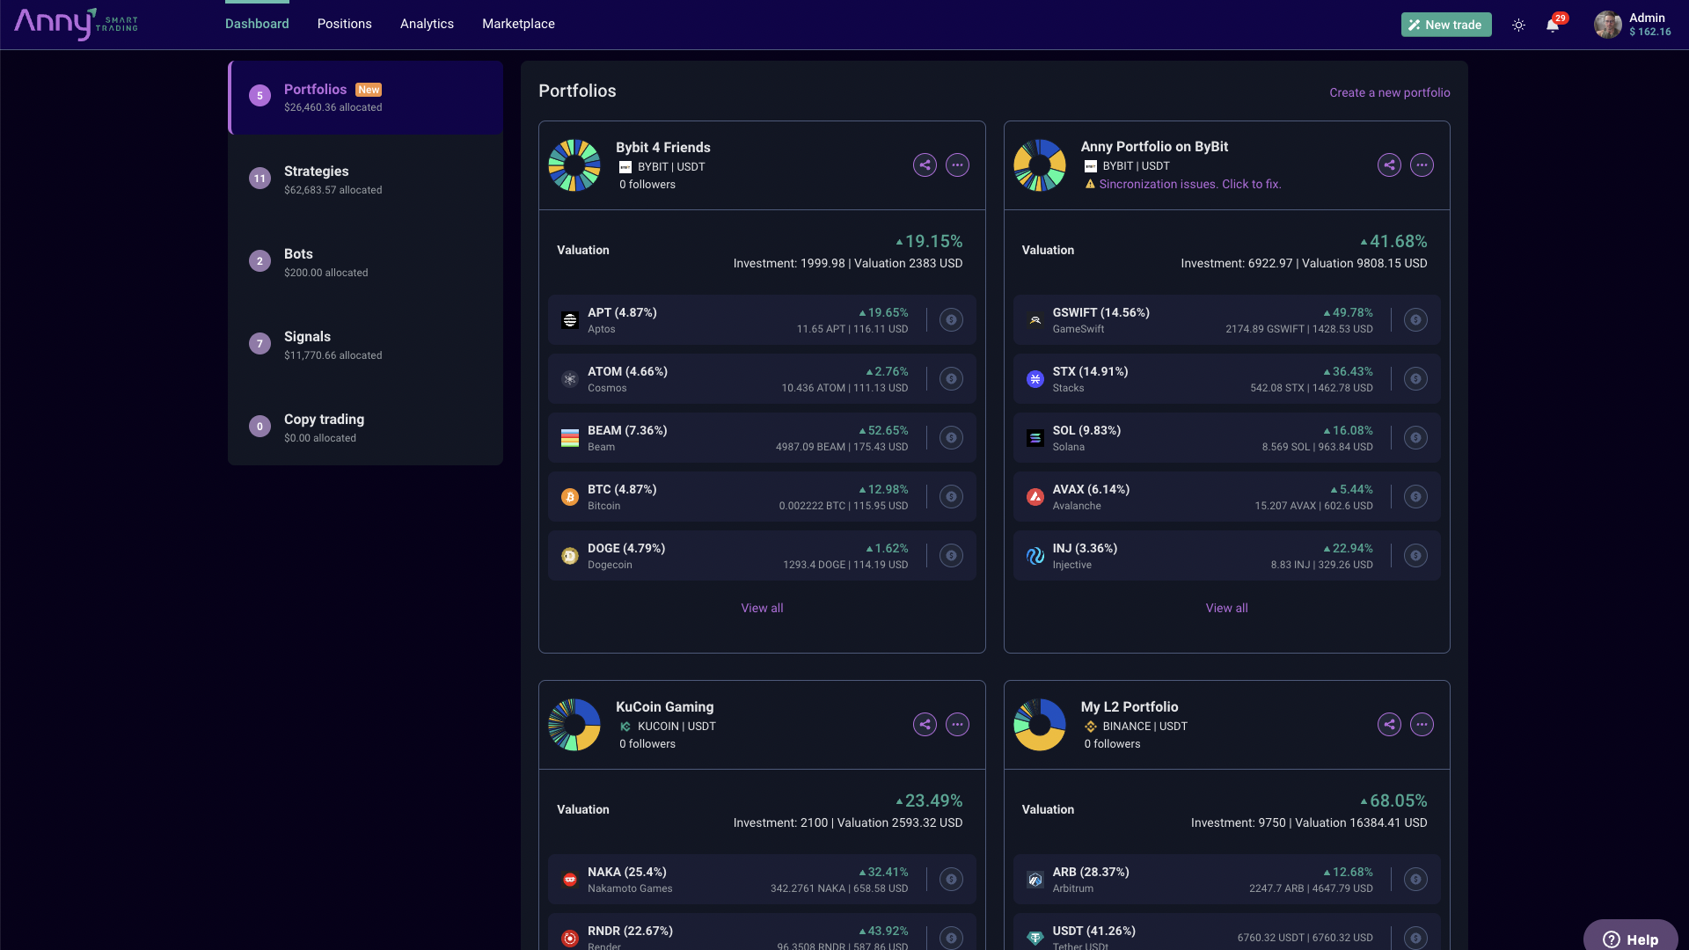The width and height of the screenshot is (1689, 950).
Task: Open info for the ARB Arbitrum asset
Action: [1415, 879]
